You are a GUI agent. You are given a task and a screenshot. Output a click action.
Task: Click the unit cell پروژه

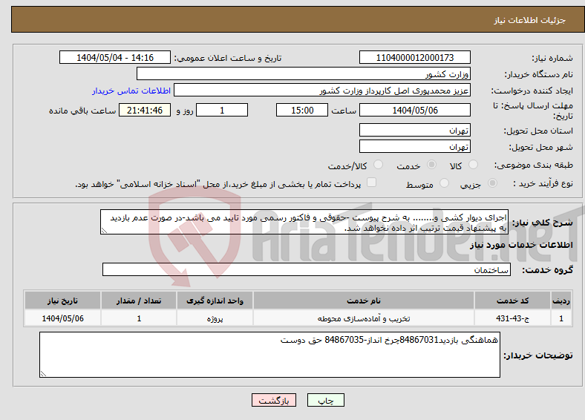[x=215, y=318]
